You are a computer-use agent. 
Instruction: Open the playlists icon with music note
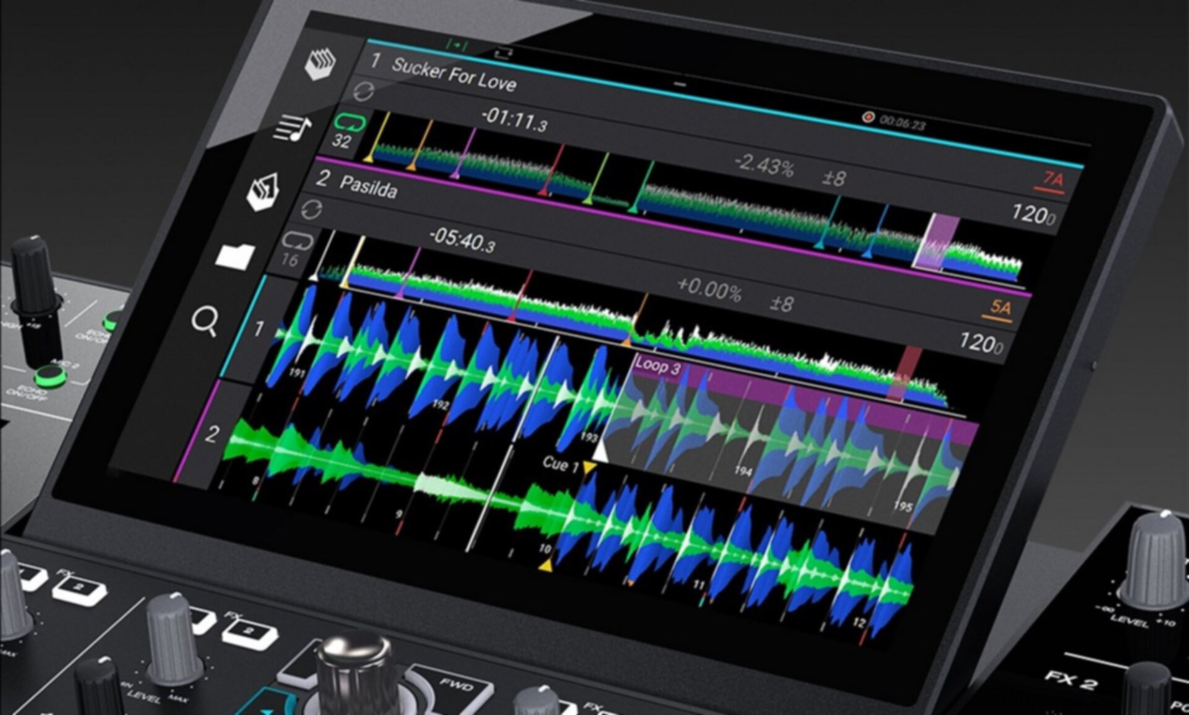[x=293, y=128]
